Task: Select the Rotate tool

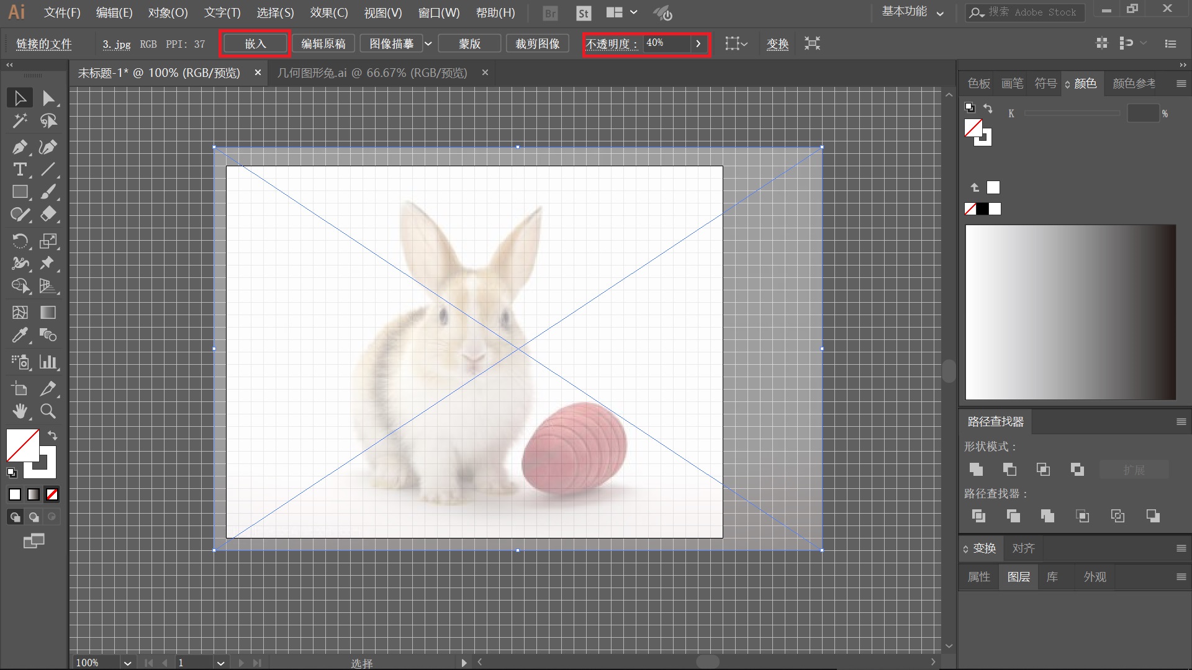Action: click(19, 241)
